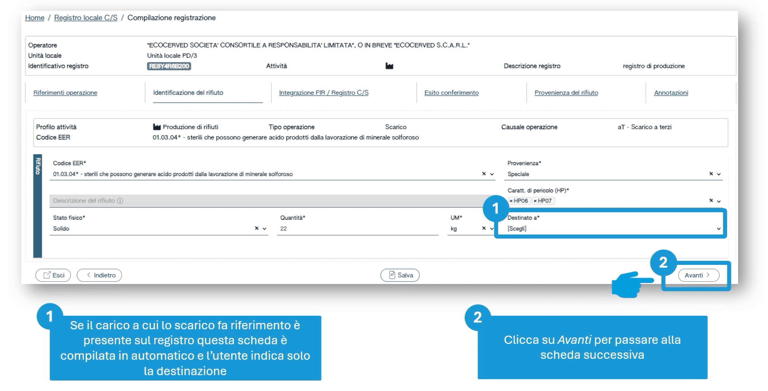768x391 pixels.
Task: Clear the Stato fisico selection with its X icon
Action: 257,229
